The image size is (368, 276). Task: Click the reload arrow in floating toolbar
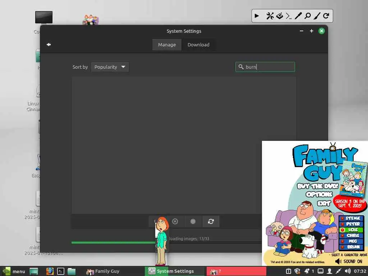point(326,16)
